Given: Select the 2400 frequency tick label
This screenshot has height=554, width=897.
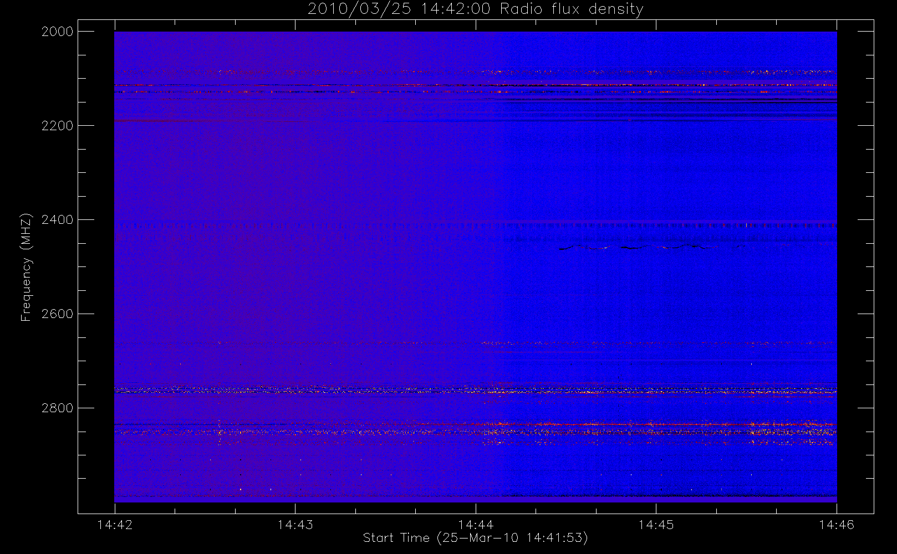Looking at the screenshot, I should (x=58, y=220).
